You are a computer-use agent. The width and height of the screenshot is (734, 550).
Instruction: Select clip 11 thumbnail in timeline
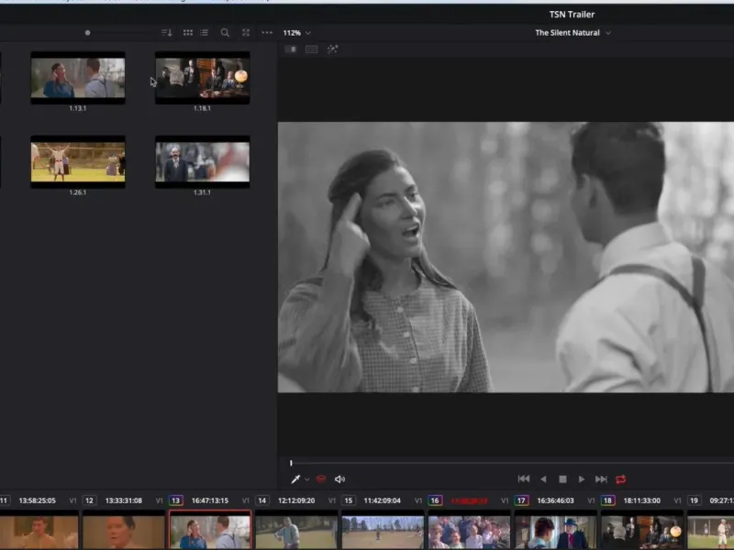39,531
